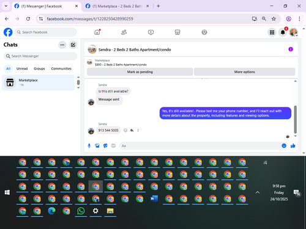Go back in browser

(x=7, y=19)
